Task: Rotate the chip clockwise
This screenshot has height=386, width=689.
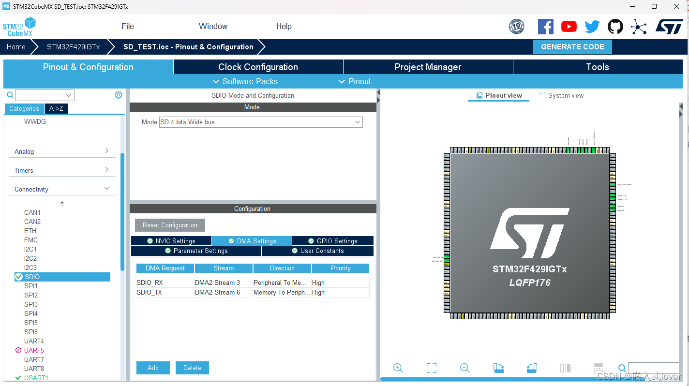Action: click(x=498, y=368)
